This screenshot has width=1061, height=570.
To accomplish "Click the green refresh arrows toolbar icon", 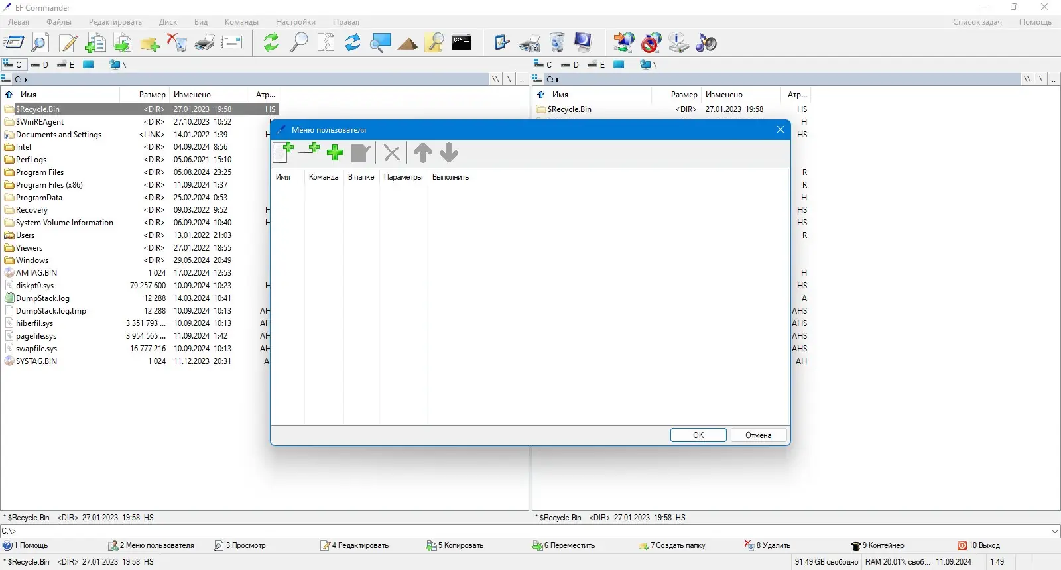I will point(271,43).
